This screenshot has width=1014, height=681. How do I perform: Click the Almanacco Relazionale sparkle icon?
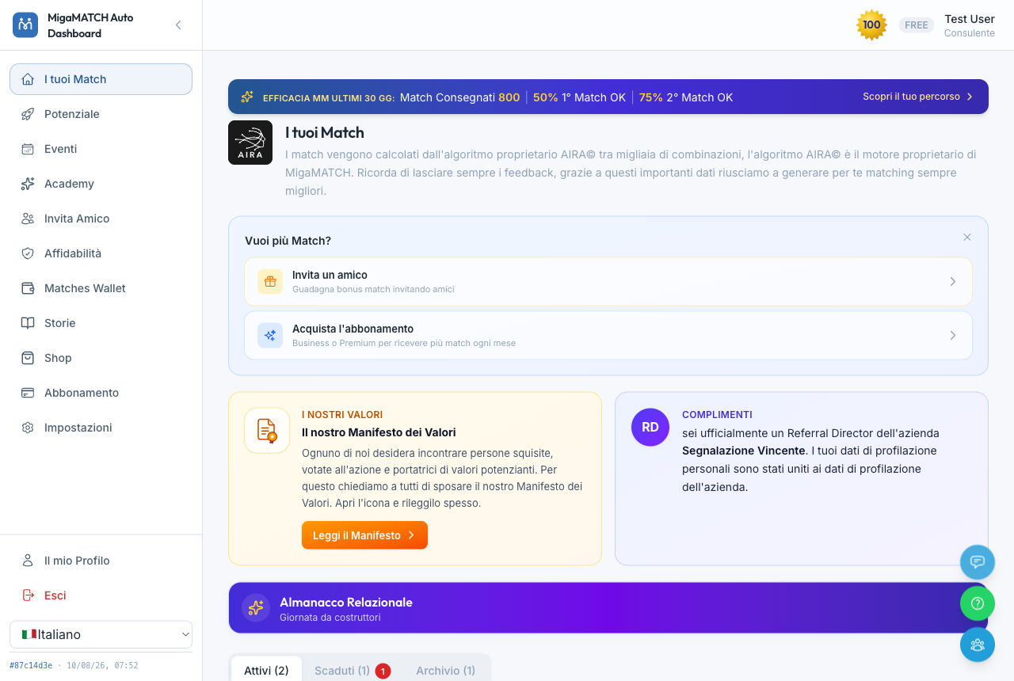click(x=256, y=608)
